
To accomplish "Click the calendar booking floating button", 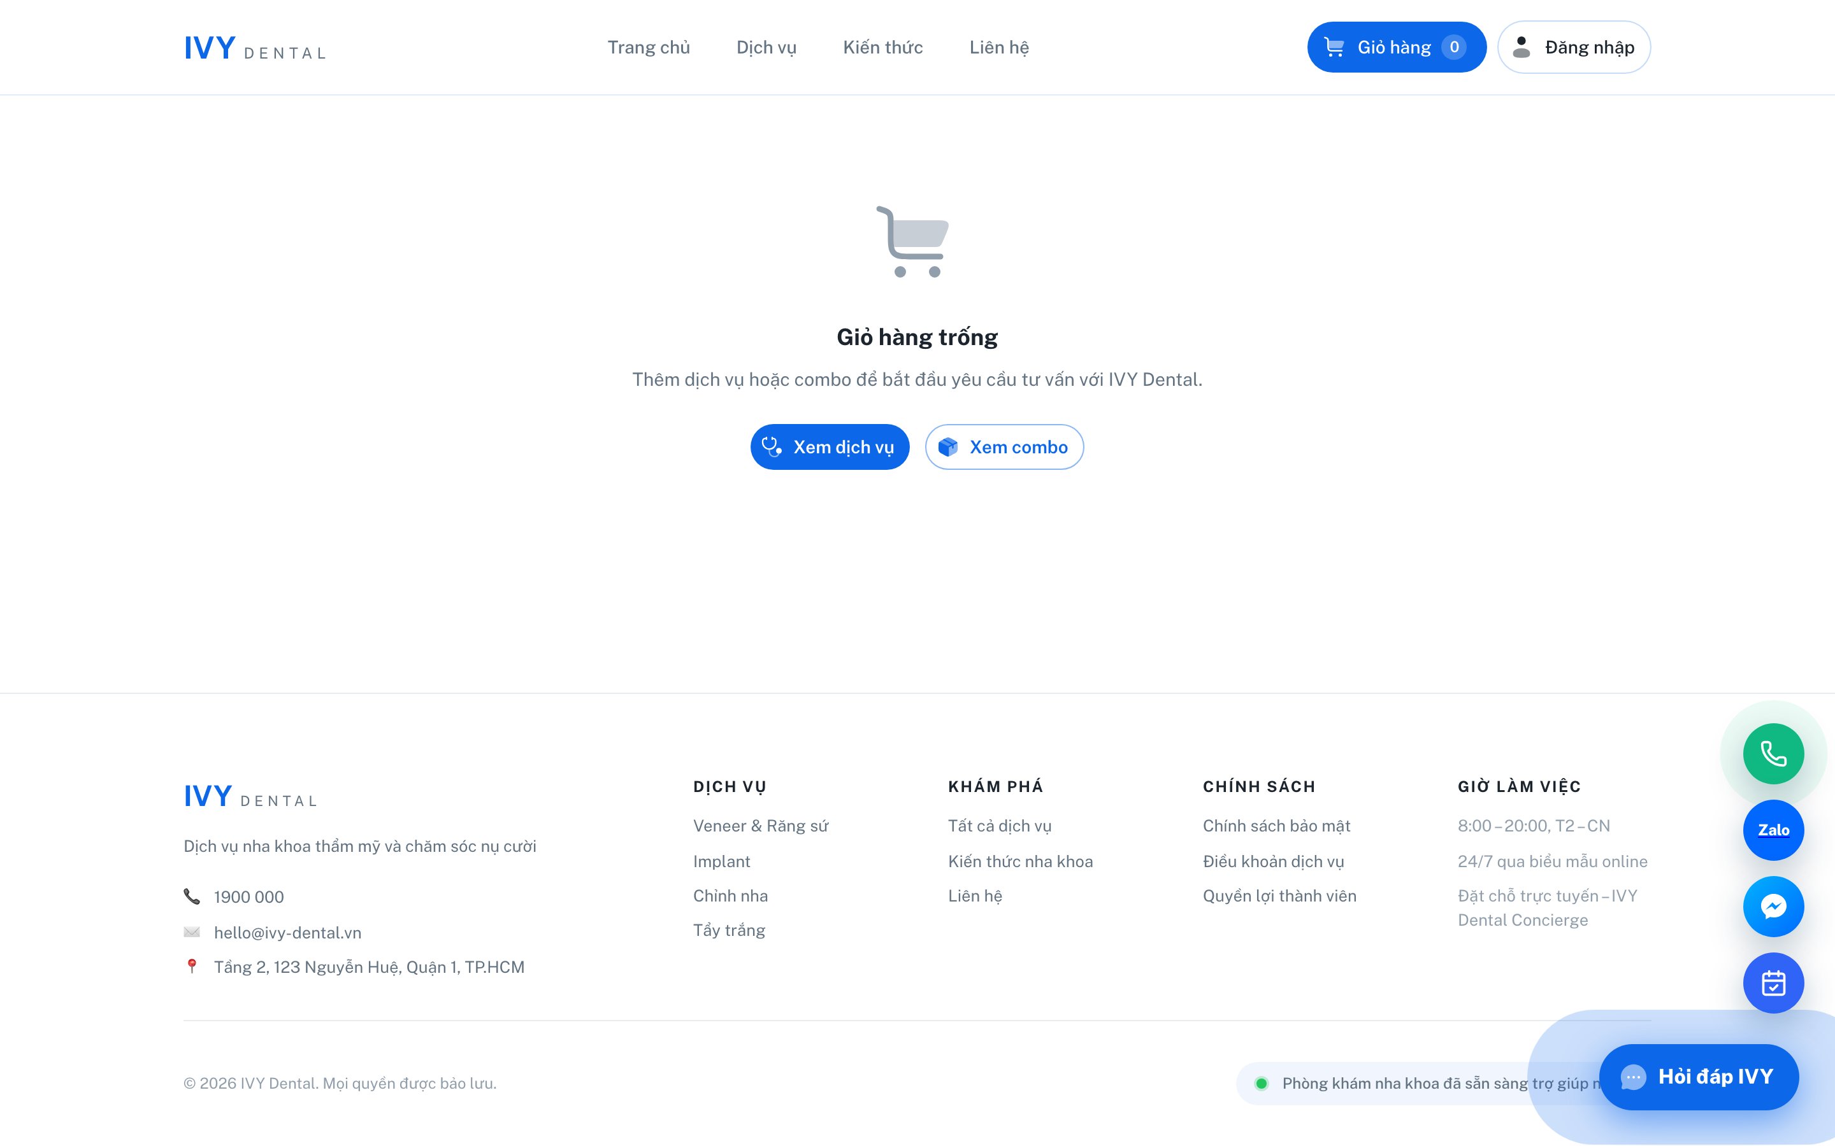I will point(1773,983).
